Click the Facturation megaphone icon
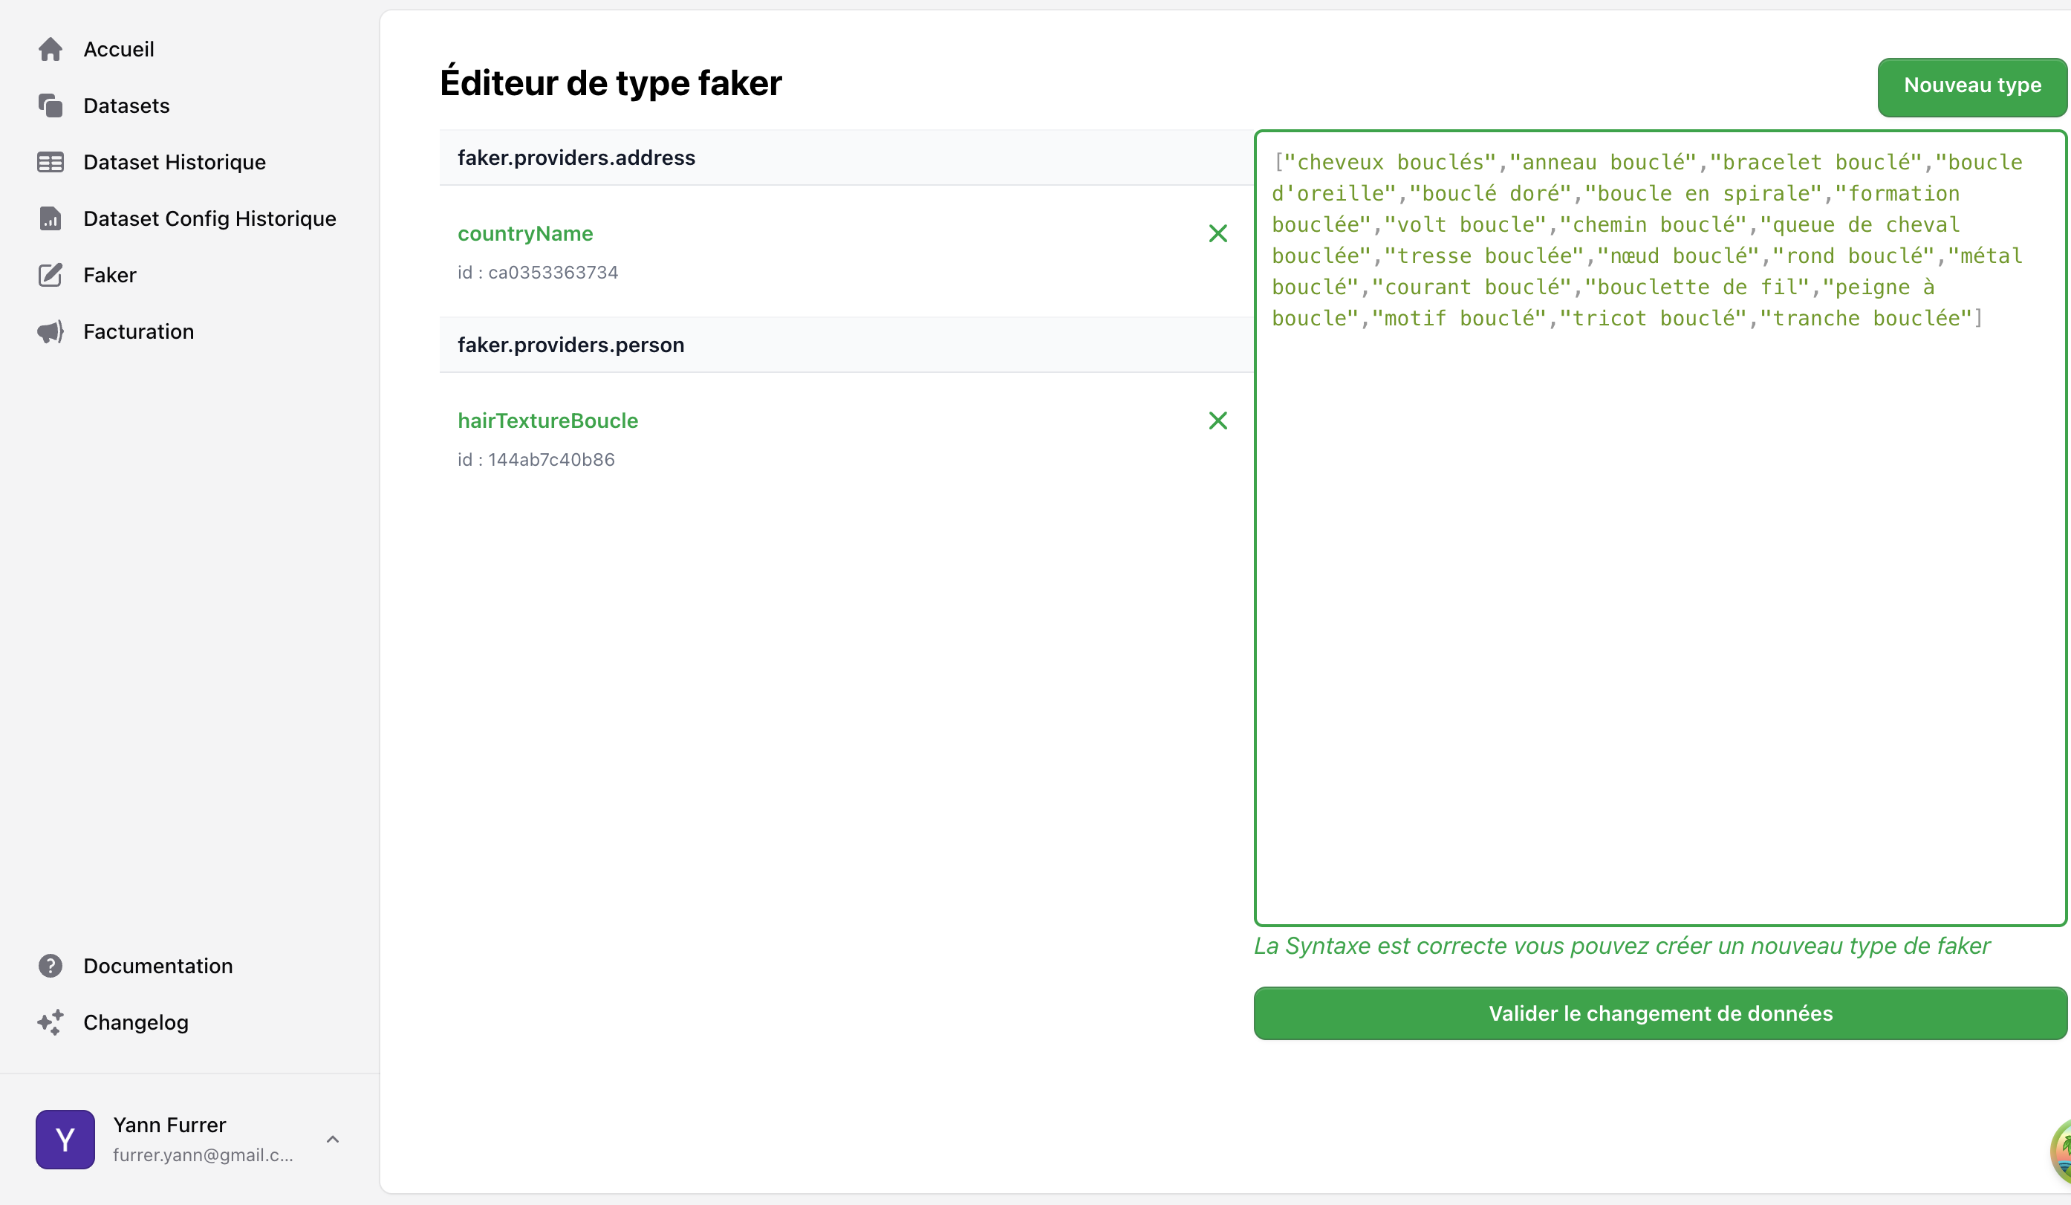 pos(50,331)
